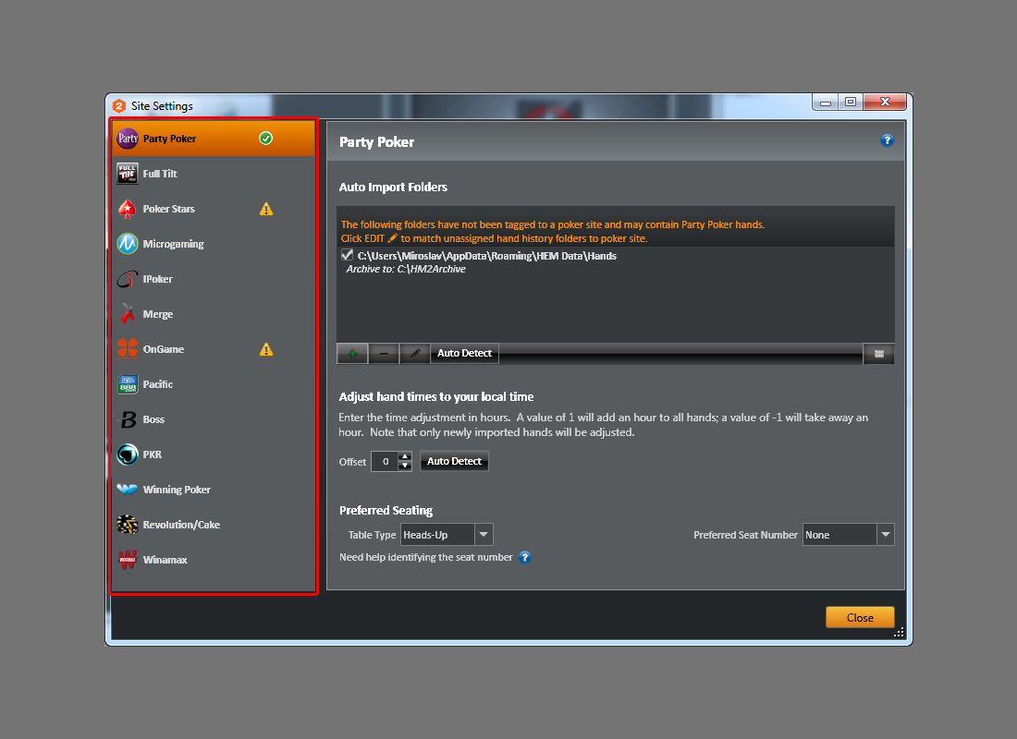Image resolution: width=1017 pixels, height=739 pixels.
Task: Expand the Preferred Seat Number dropdown
Action: pos(885,535)
